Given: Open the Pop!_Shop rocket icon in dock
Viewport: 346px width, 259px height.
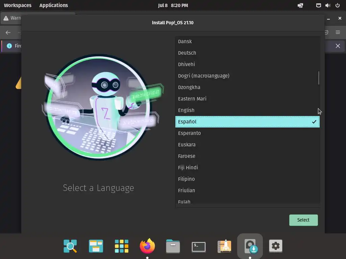Looking at the screenshot, I should point(224,246).
